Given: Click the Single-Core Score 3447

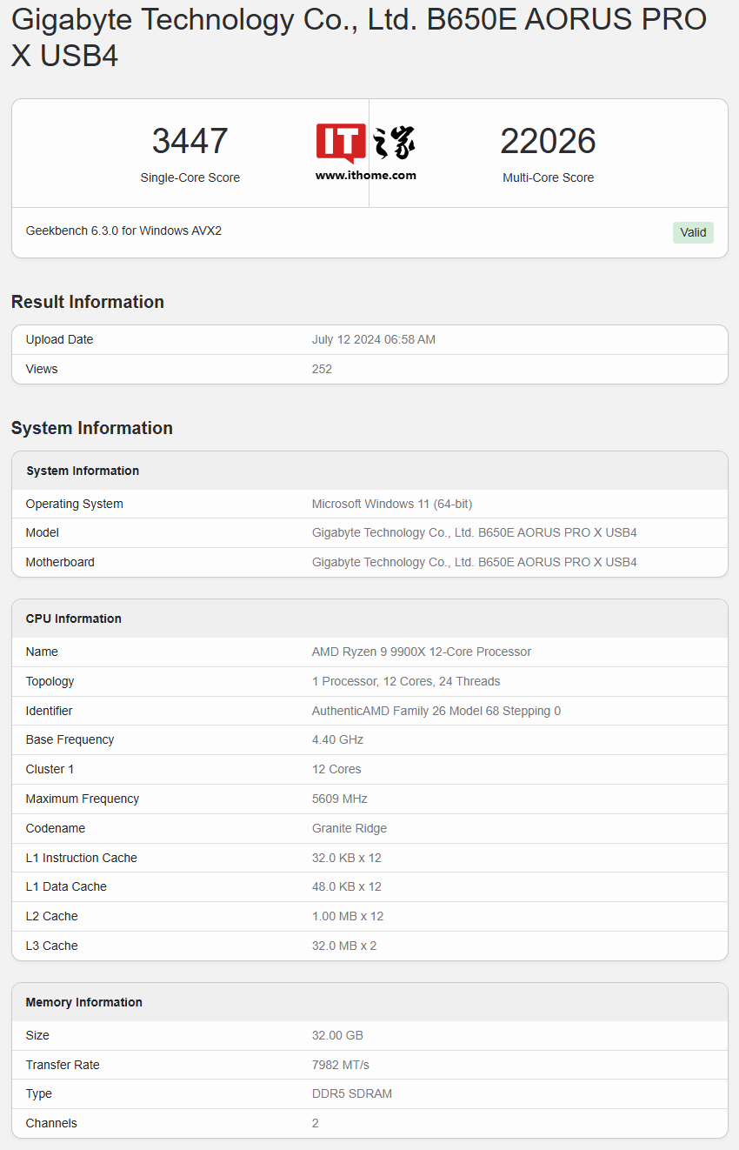Looking at the screenshot, I should [x=190, y=141].
